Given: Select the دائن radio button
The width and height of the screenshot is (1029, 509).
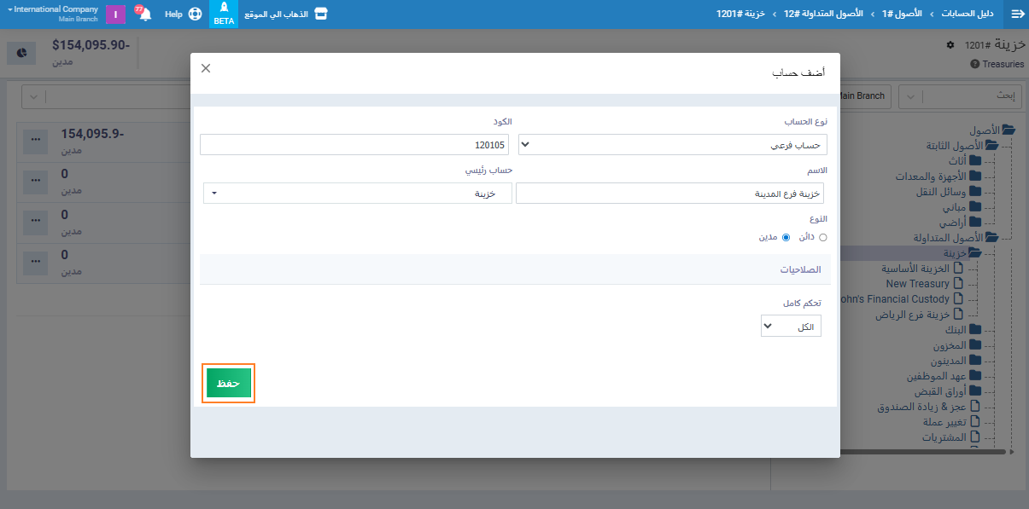Looking at the screenshot, I should [823, 238].
